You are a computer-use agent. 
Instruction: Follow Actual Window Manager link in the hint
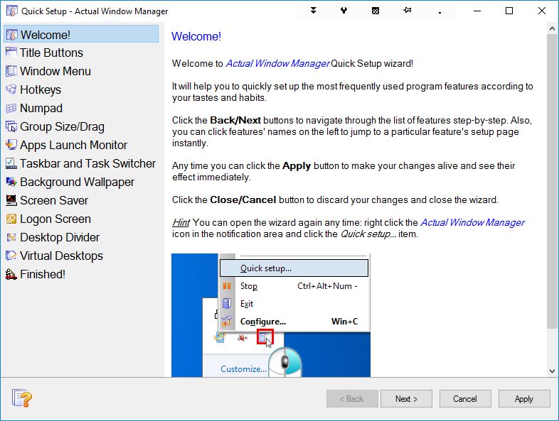pos(472,222)
